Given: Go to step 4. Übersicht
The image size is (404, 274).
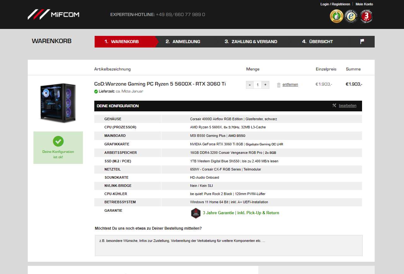Looking at the screenshot, I should click(317, 42).
